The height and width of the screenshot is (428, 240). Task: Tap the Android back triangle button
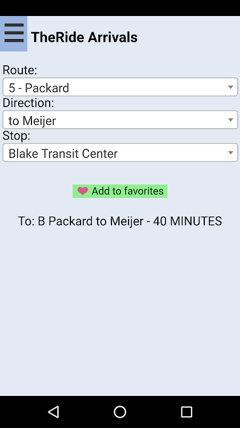click(x=53, y=411)
